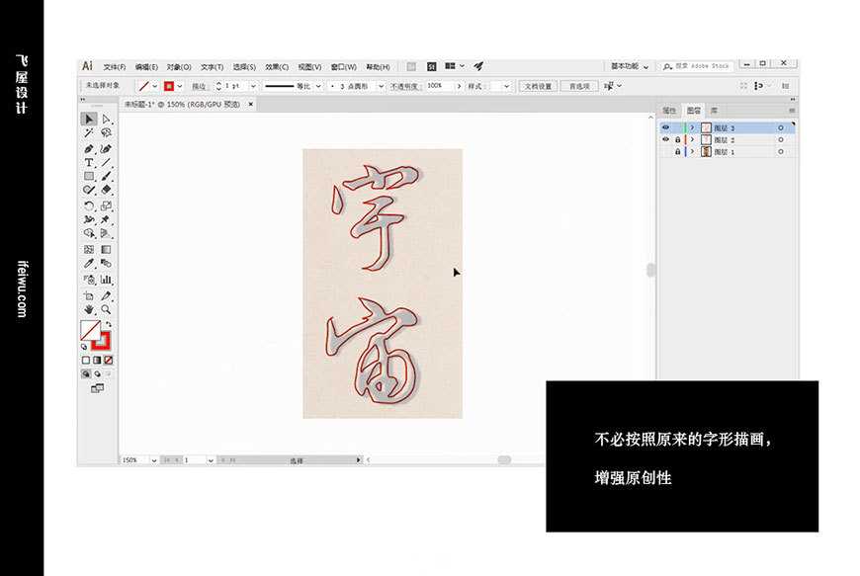The image size is (860, 576).
Task: Activate the Zoom magnifier tool
Action: 106,308
